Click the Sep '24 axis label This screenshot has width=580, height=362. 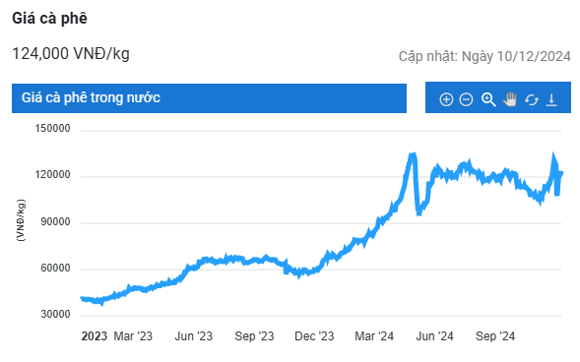[x=495, y=336]
